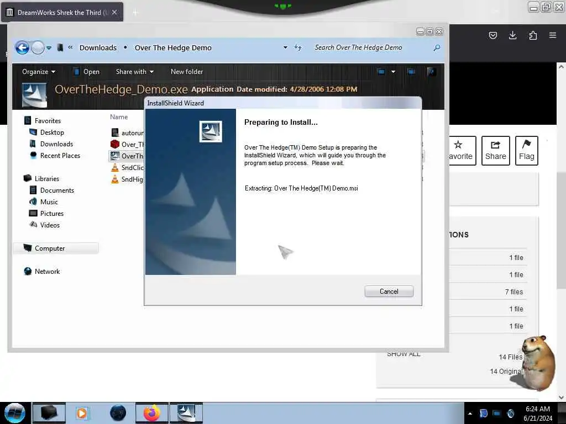Open Firefox downloads panel
This screenshot has height=424, width=566.
click(x=512, y=35)
